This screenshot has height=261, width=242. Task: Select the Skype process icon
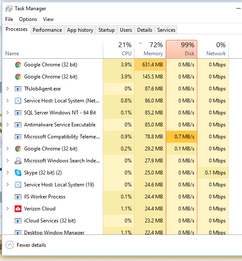point(18,173)
